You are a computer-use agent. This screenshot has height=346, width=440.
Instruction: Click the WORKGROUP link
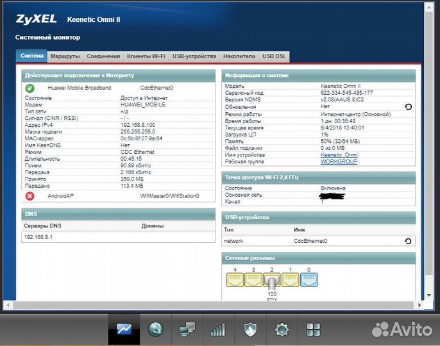[339, 161]
